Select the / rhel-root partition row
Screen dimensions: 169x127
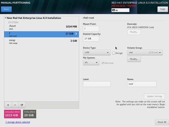41,34
